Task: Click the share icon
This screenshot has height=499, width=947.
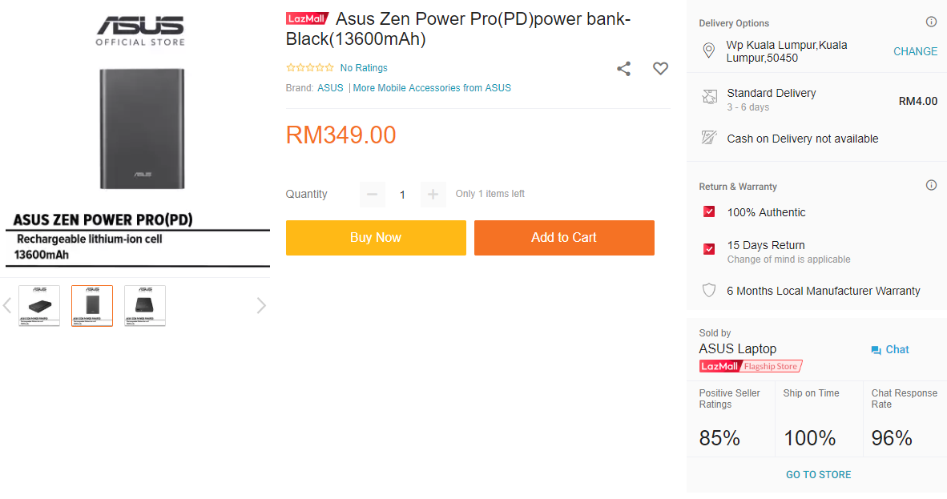Action: 623,69
